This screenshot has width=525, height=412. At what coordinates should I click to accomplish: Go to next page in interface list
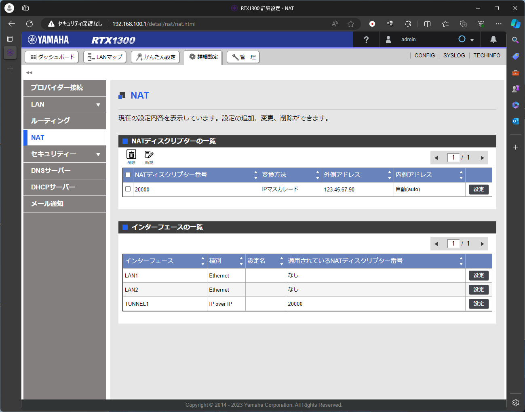482,244
